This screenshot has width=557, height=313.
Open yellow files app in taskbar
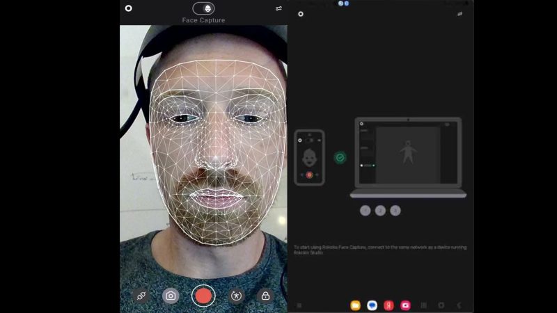tap(355, 305)
